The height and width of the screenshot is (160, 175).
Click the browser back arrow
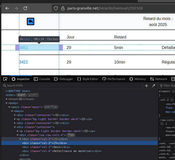click(x=7, y=8)
